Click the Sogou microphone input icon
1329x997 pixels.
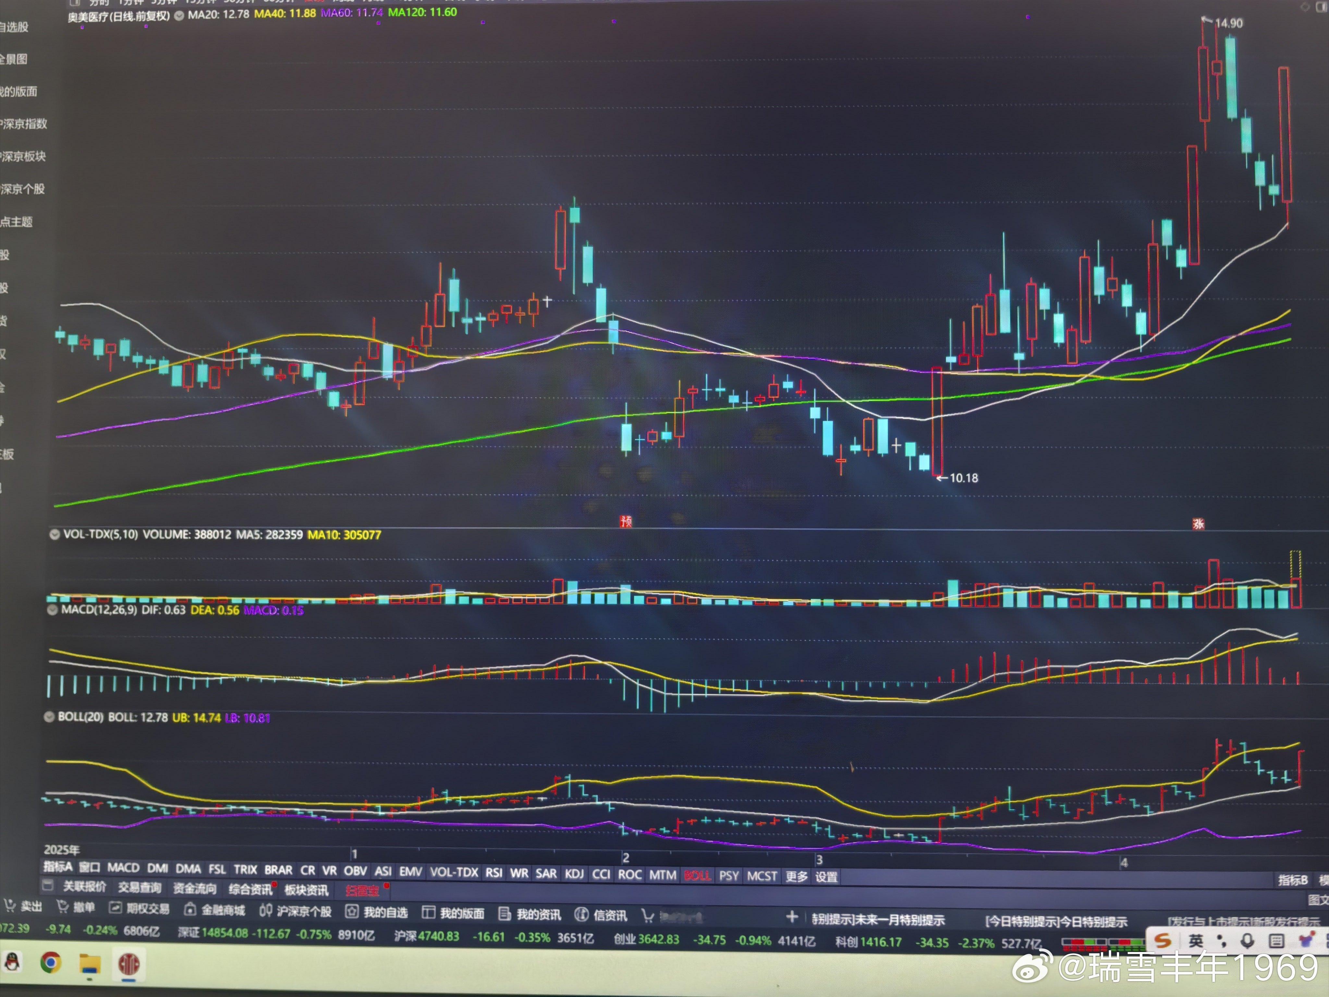tap(1247, 941)
